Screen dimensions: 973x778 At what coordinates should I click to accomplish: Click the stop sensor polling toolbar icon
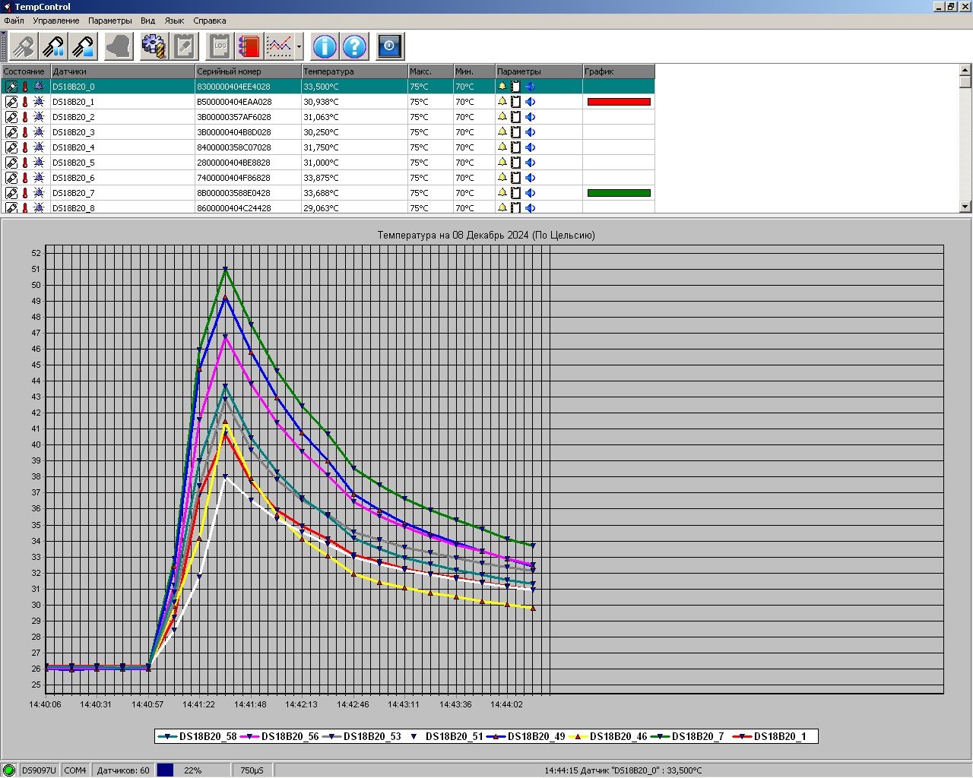[83, 46]
